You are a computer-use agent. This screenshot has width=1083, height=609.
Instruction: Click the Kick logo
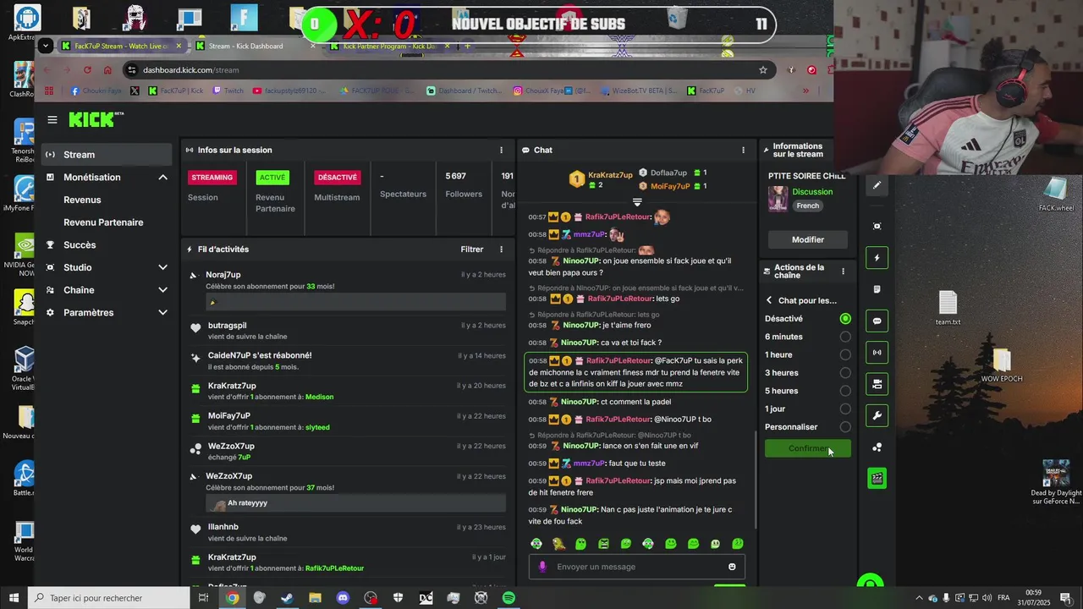[x=96, y=119]
